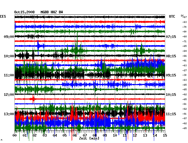The height and width of the screenshot is (143, 188).
Task: Click the DC value "-68"
Action: click(185, 36)
